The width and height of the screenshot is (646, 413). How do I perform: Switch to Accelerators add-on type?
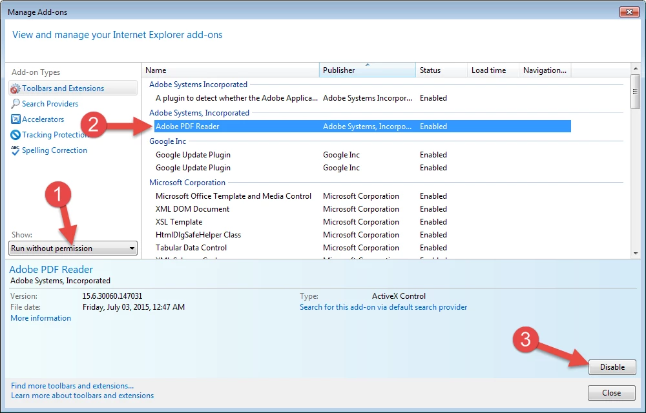pos(43,119)
